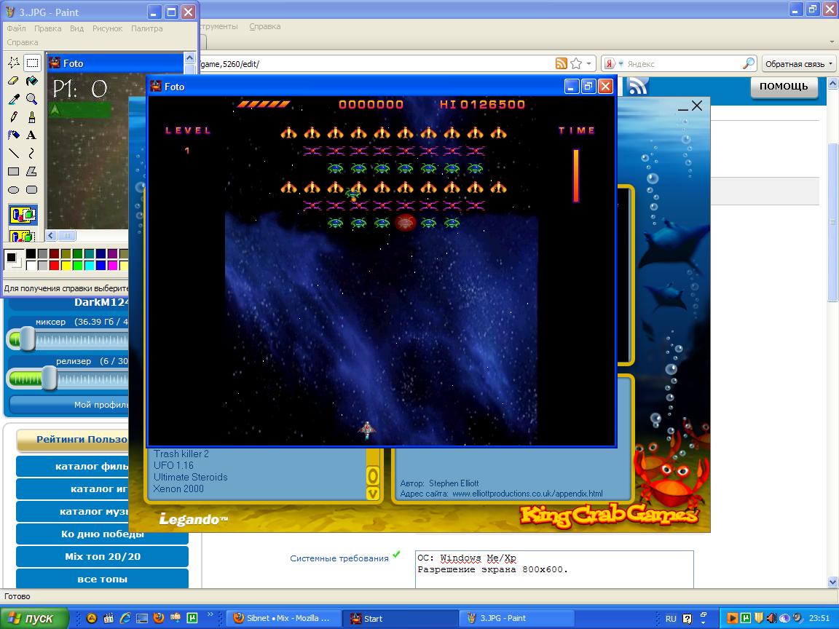Click the RU language indicator in taskbar

tap(671, 618)
